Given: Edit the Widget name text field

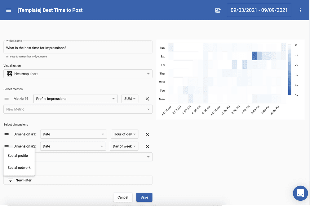Looking at the screenshot, I should tap(78, 48).
